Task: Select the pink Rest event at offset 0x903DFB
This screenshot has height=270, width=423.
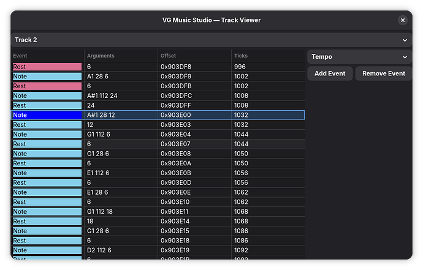Action: coord(47,86)
